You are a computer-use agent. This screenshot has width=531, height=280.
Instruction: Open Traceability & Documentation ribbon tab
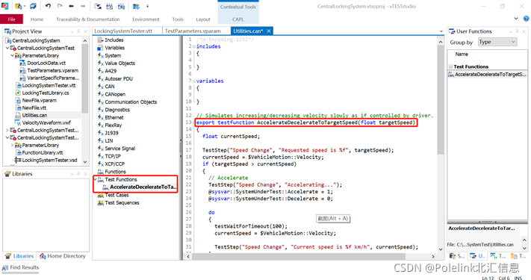pyautogui.click(x=88, y=19)
